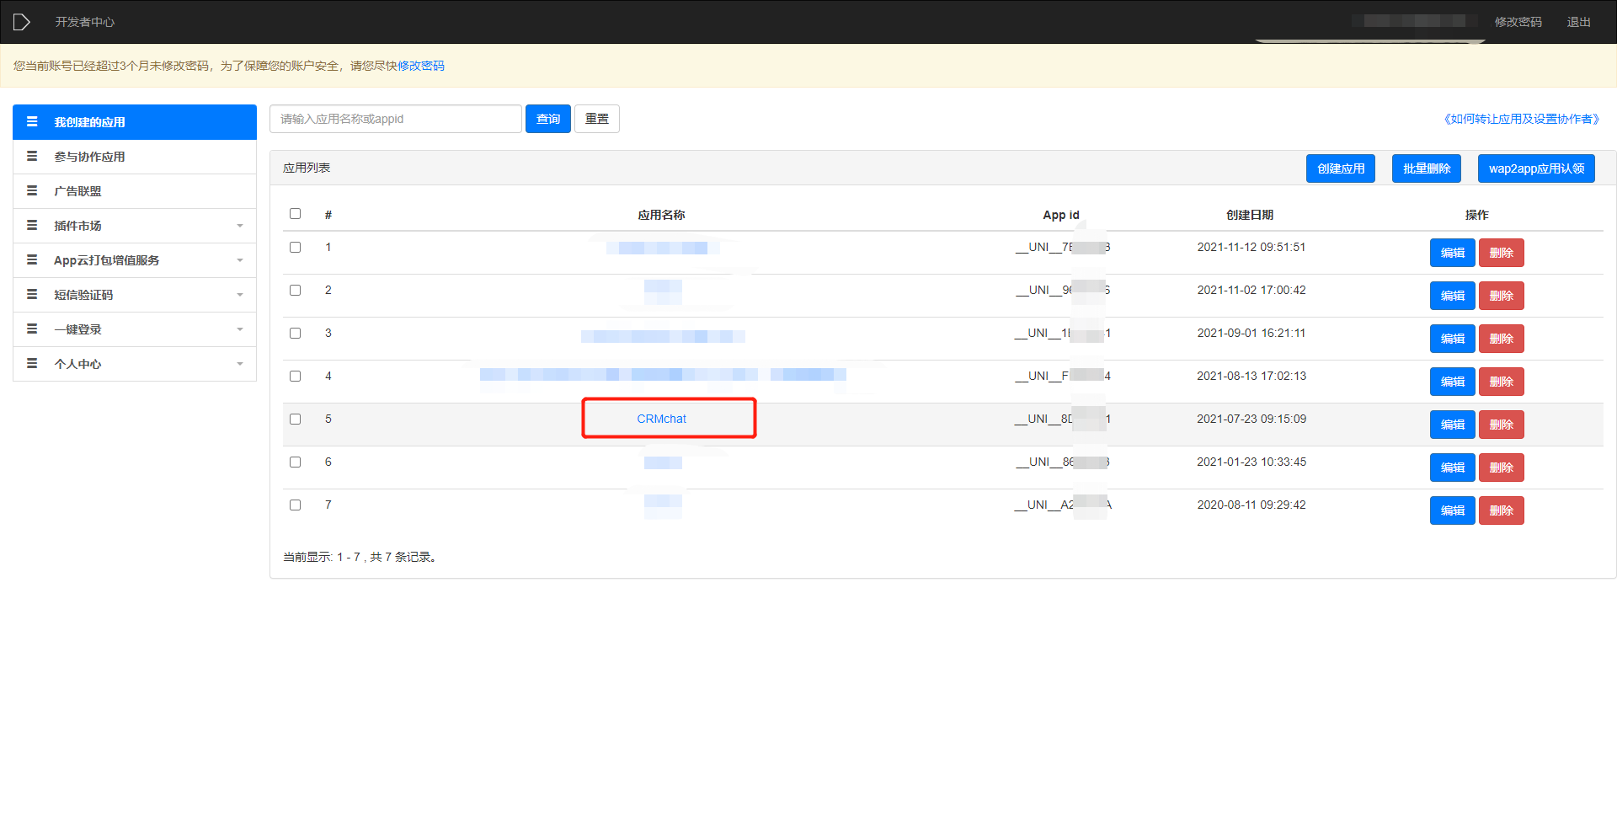Image resolution: width=1617 pixels, height=823 pixels.
Task: Click the DCloud logo icon in header
Action: point(22,22)
